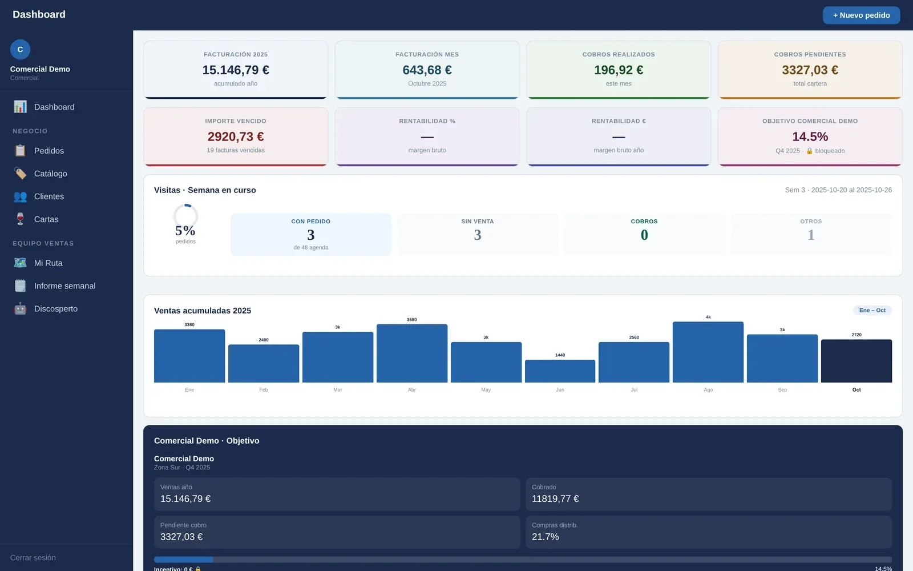Click the Cobros pendientes card

tap(810, 70)
